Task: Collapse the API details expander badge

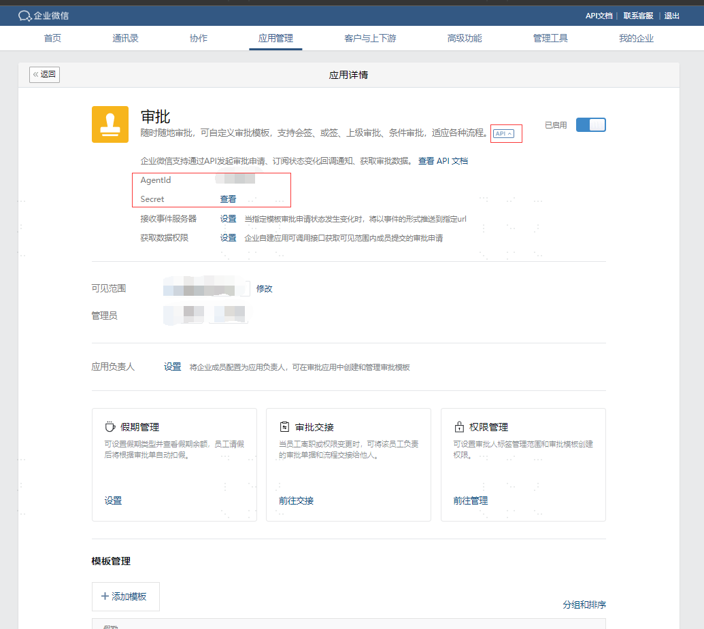Action: 503,133
